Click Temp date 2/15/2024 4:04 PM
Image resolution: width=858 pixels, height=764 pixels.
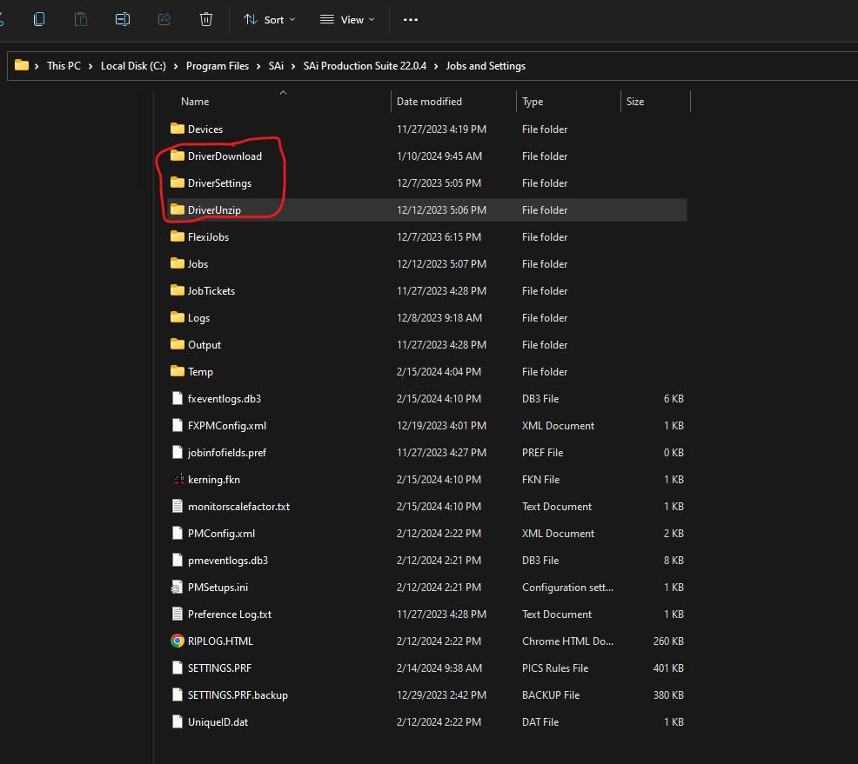coord(439,372)
